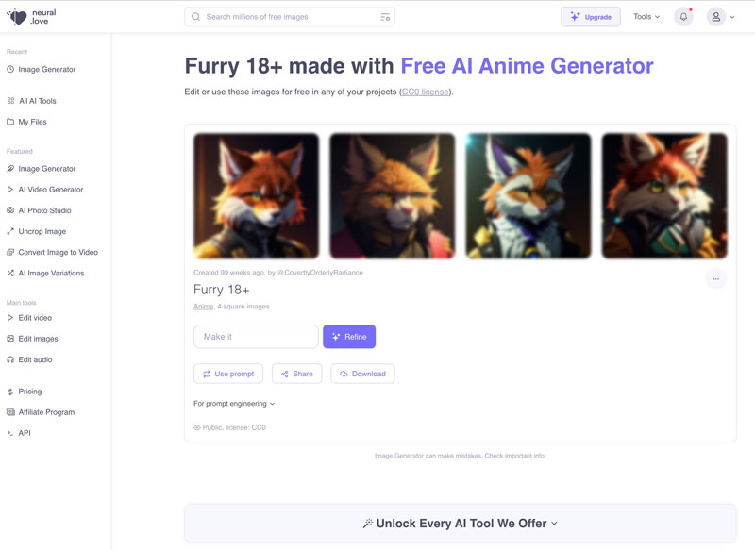This screenshot has width=755, height=550.
Task: Open AI Image Variations
Action: [53, 272]
